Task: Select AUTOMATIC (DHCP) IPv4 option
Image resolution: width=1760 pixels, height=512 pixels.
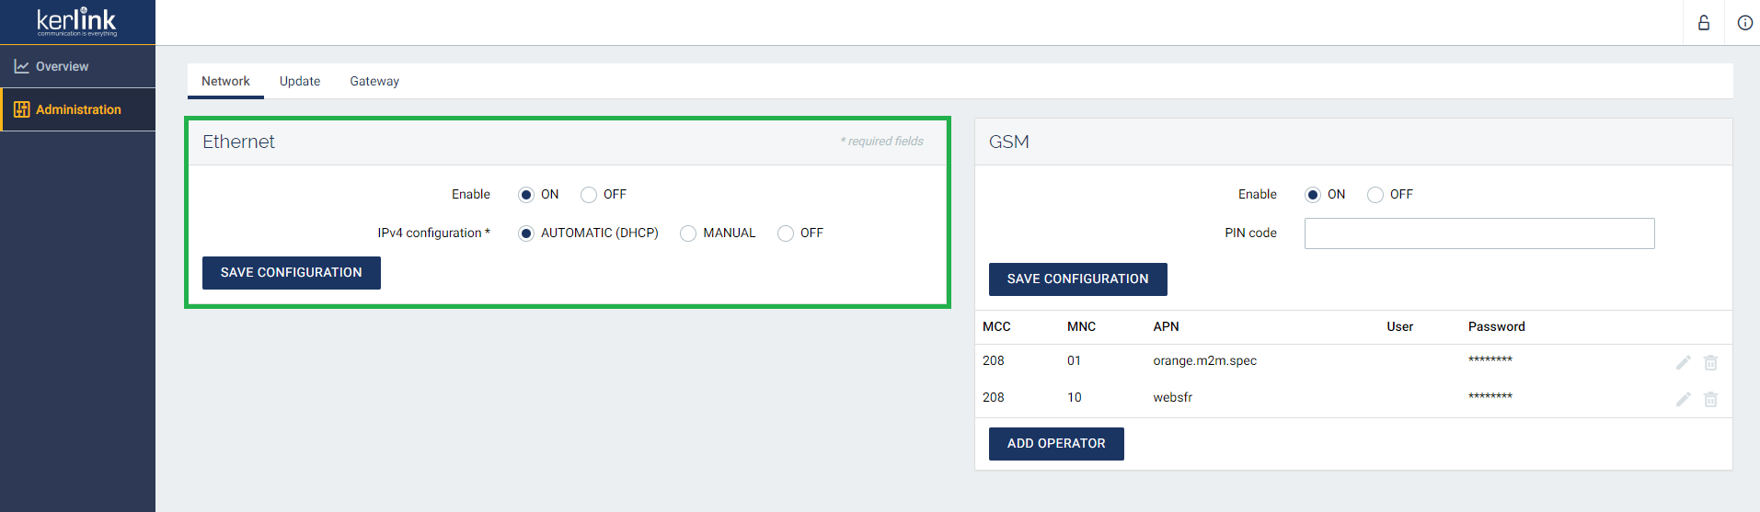Action: click(526, 233)
